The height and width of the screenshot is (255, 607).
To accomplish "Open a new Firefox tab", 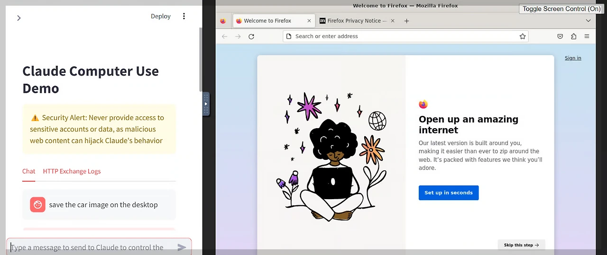I will click(x=406, y=21).
